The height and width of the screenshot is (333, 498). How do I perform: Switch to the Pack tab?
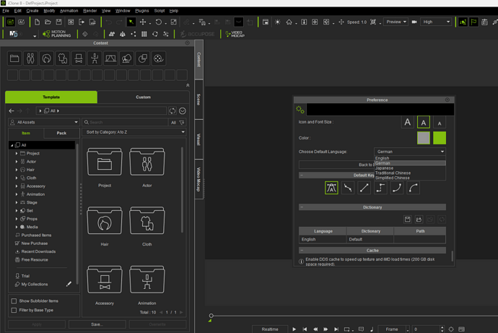click(61, 133)
